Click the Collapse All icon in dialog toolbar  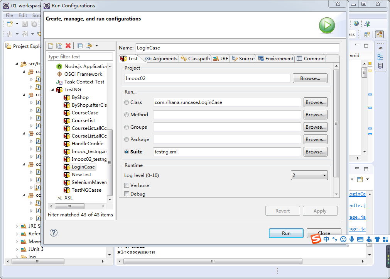point(80,46)
